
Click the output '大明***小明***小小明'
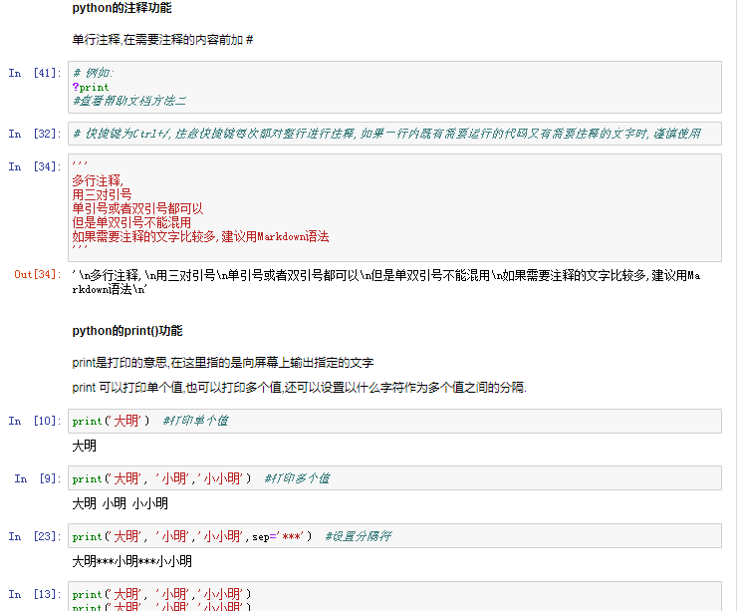coord(132,561)
